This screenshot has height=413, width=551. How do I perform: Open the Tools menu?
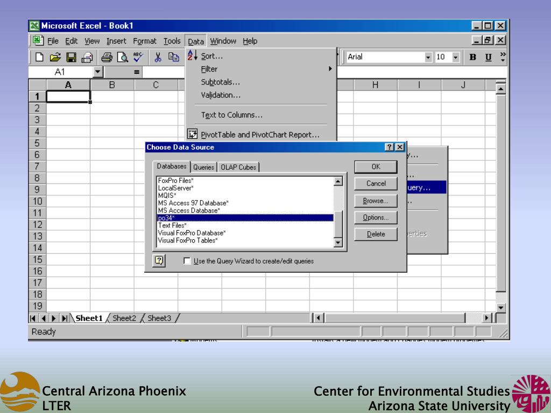[x=172, y=41]
